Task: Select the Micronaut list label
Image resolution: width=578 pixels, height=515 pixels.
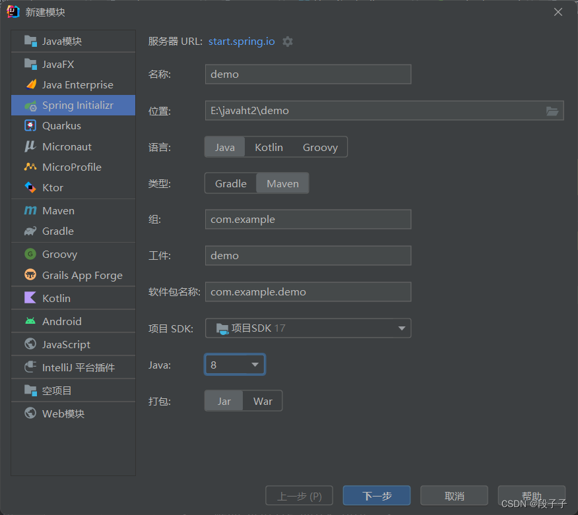Action: tap(67, 146)
